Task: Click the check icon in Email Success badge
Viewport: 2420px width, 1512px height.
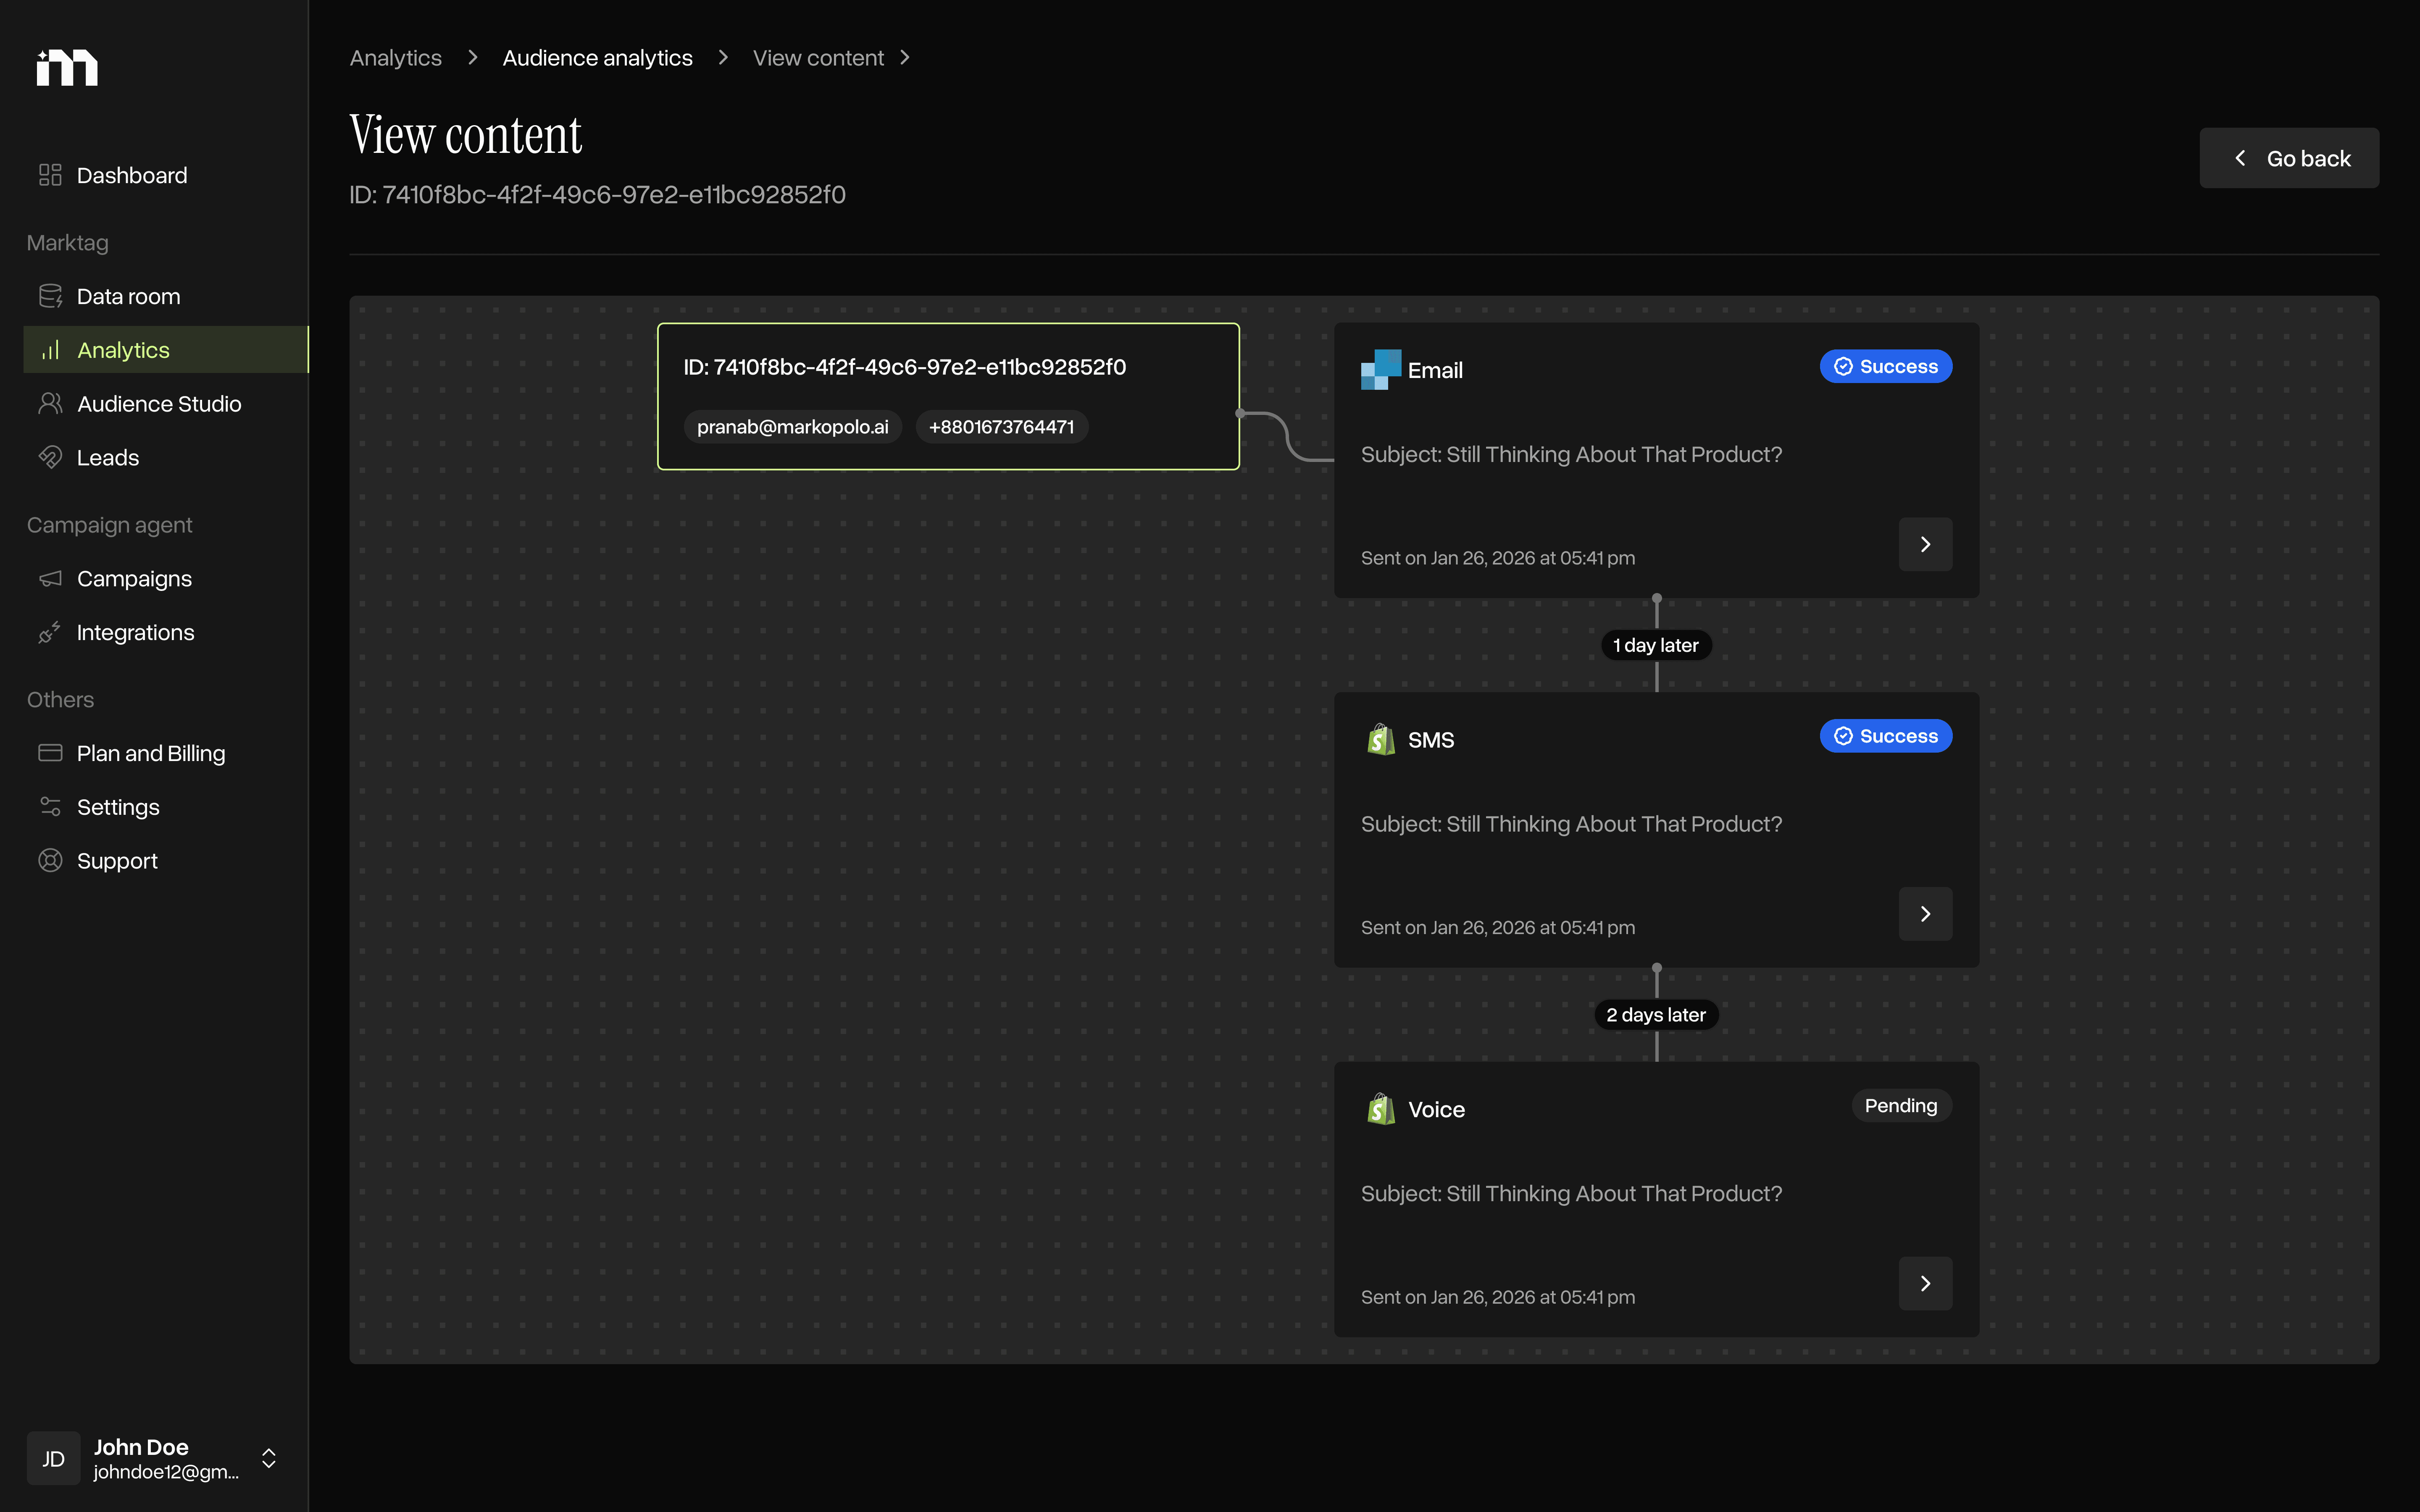Action: tap(1843, 367)
